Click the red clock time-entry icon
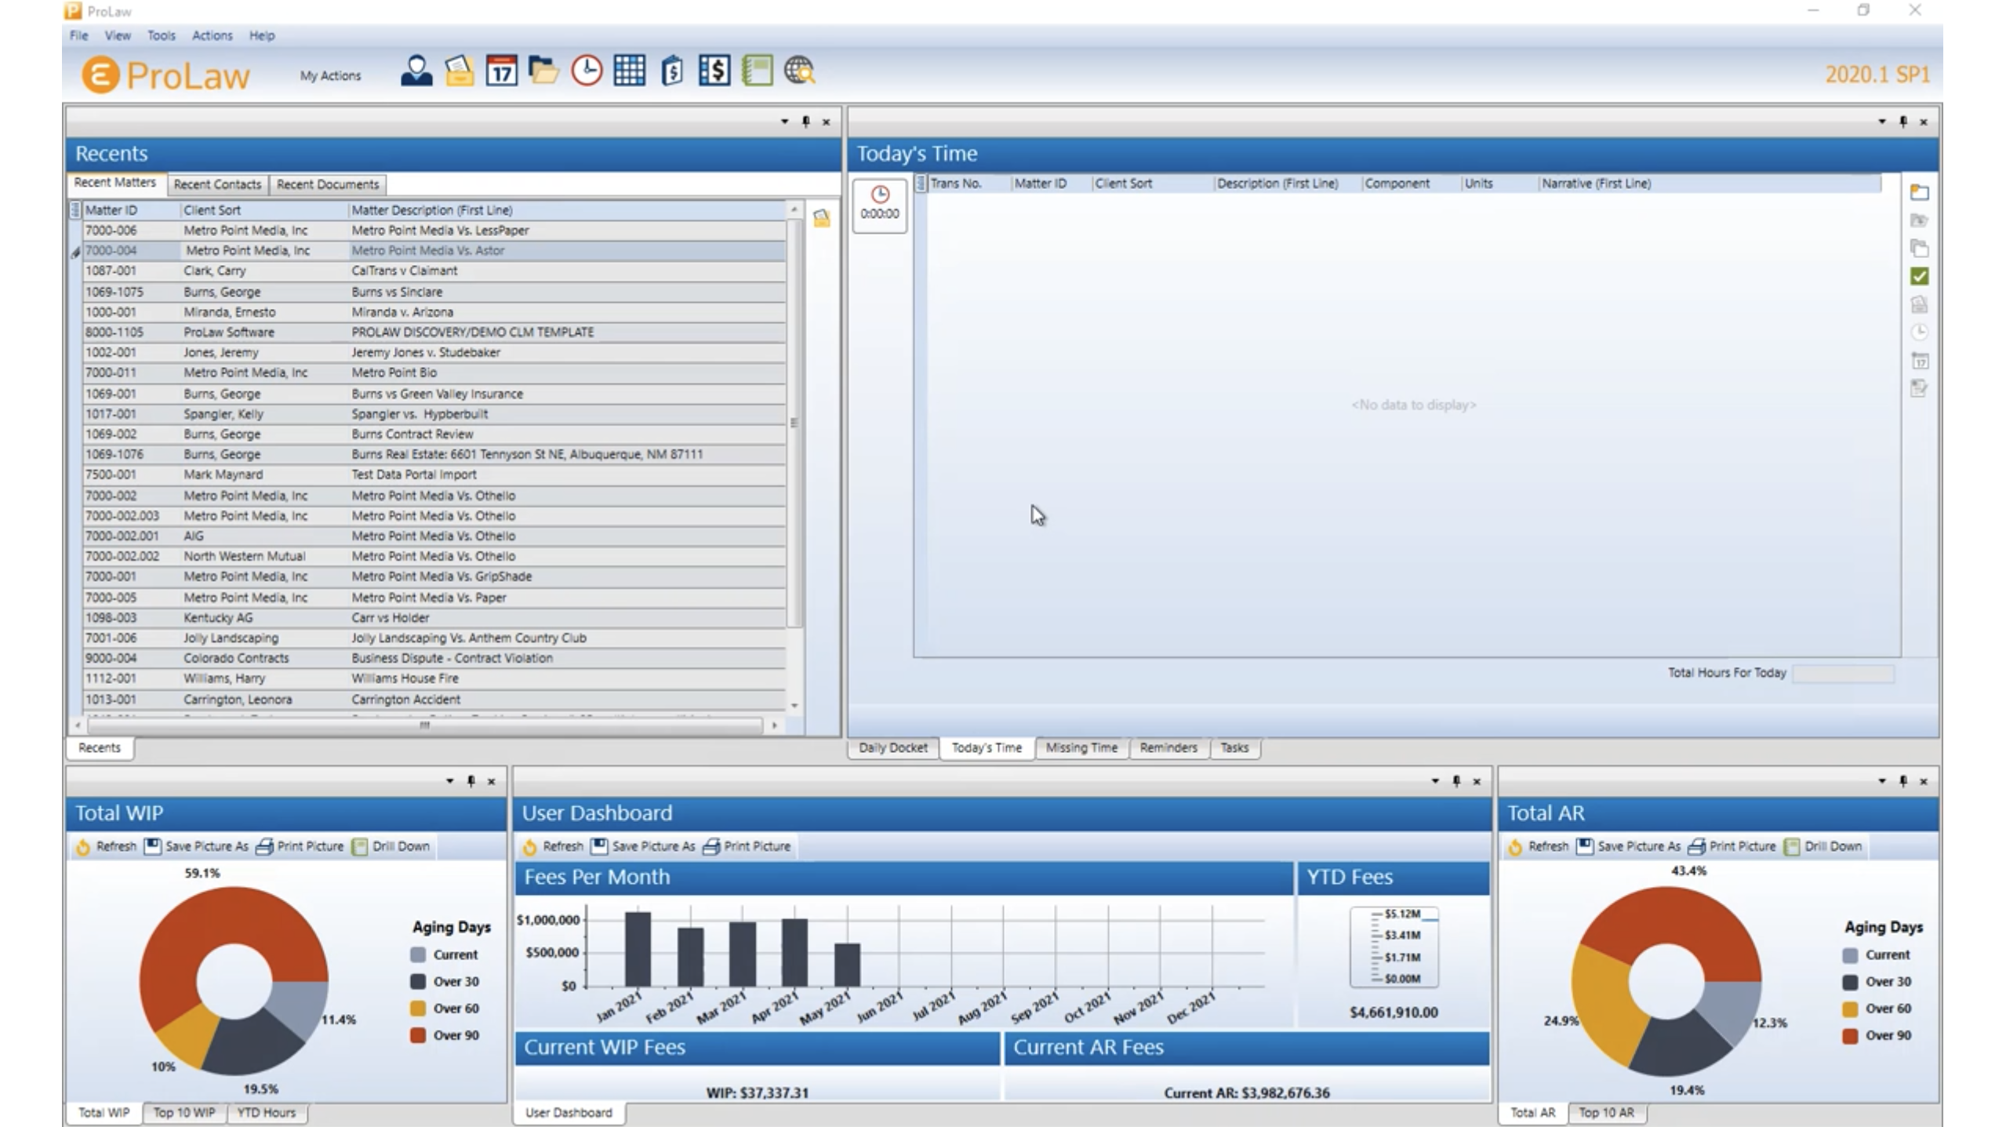This screenshot has height=1127, width=2006. coord(586,71)
